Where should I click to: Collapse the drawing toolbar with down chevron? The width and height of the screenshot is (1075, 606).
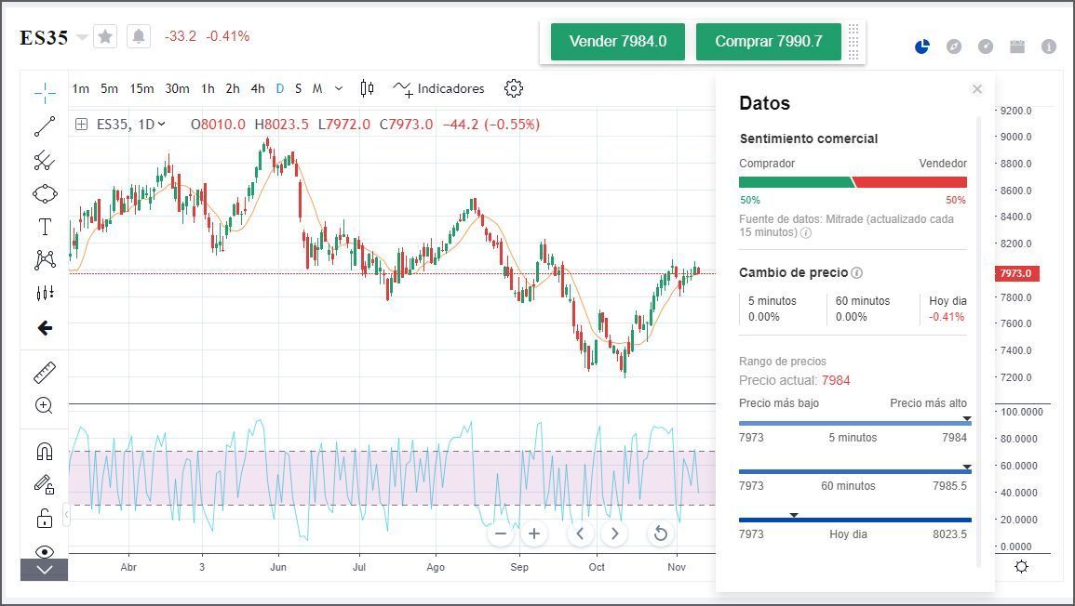pyautogui.click(x=44, y=571)
